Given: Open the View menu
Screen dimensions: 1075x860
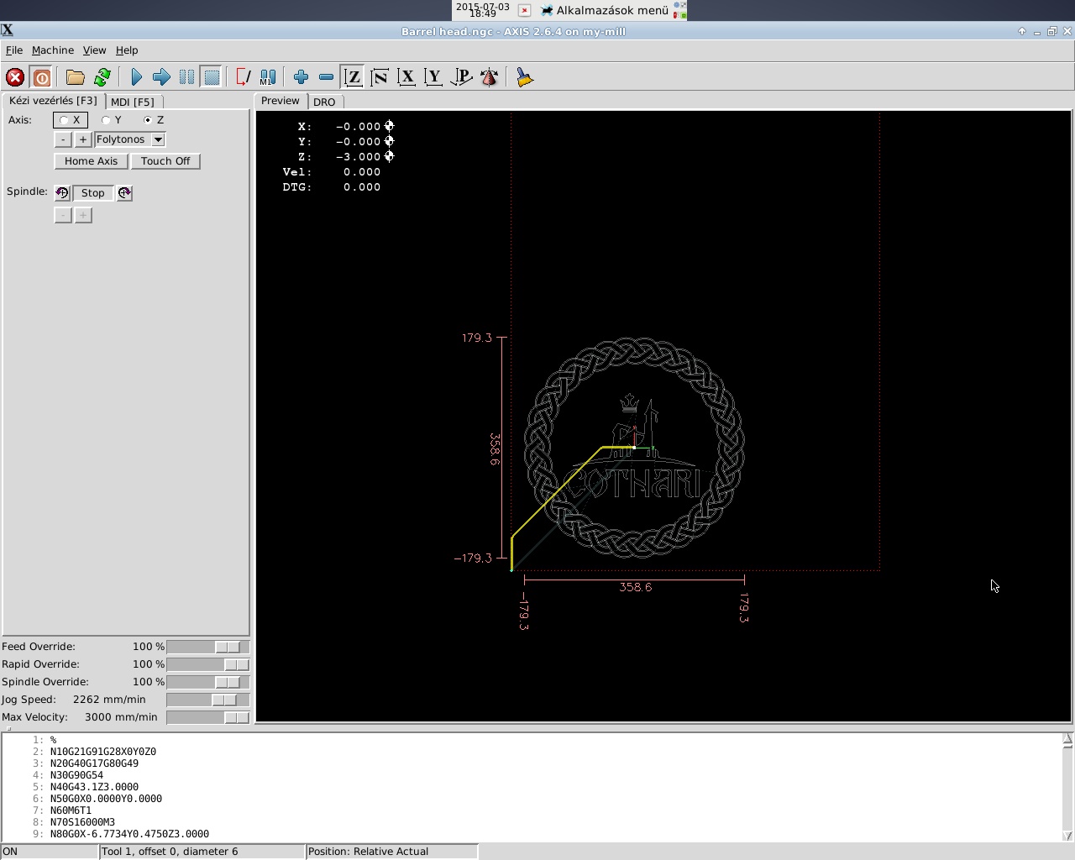Looking at the screenshot, I should 94,50.
